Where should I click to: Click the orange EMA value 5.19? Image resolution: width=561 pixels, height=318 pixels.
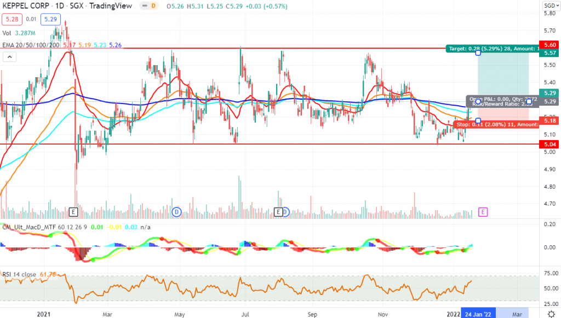(x=84, y=45)
